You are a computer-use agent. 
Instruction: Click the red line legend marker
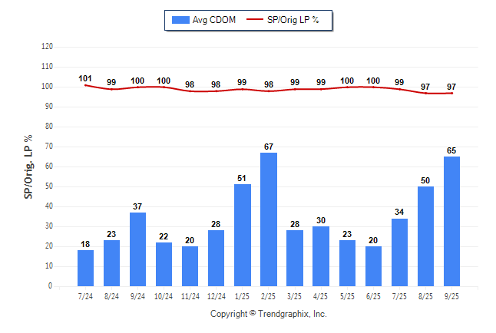256,20
